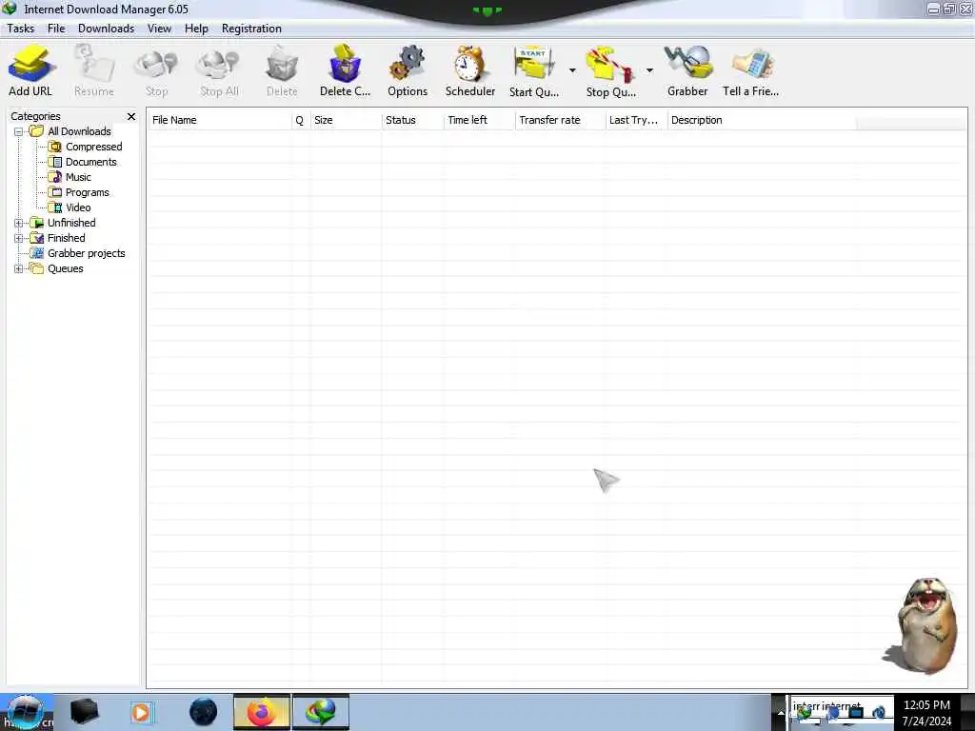This screenshot has width=975, height=731.
Task: Open the Scheduler alarm clock icon
Action: point(470,64)
